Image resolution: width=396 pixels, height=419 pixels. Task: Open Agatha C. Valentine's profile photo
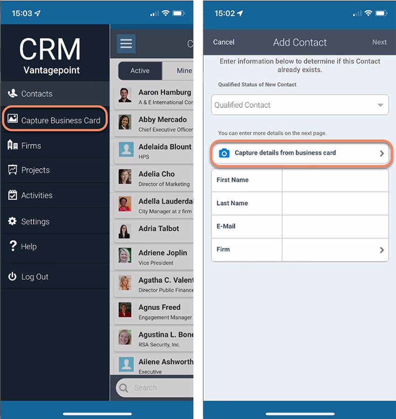click(125, 283)
